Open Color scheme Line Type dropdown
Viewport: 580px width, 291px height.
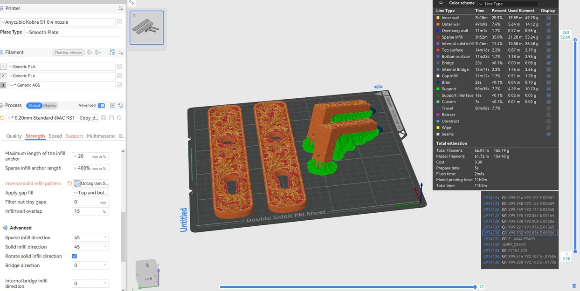(x=507, y=4)
